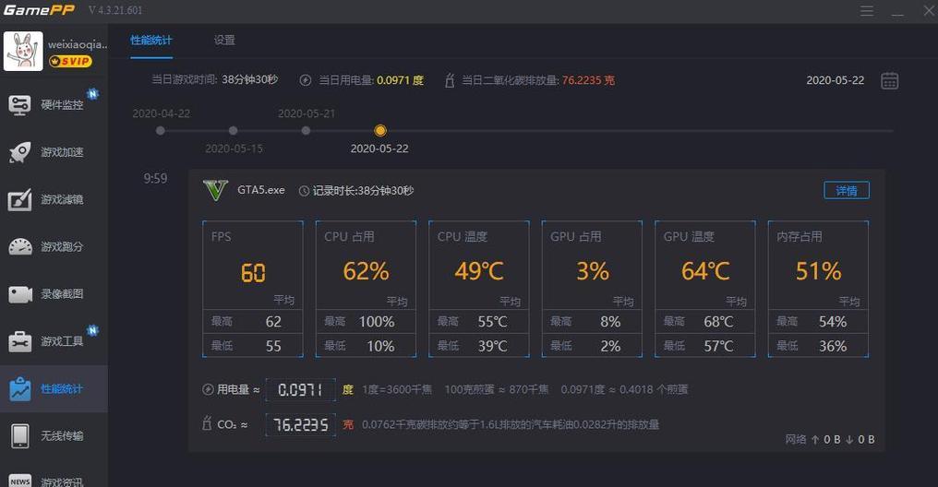Click the GTA5.exe process name

point(261,190)
